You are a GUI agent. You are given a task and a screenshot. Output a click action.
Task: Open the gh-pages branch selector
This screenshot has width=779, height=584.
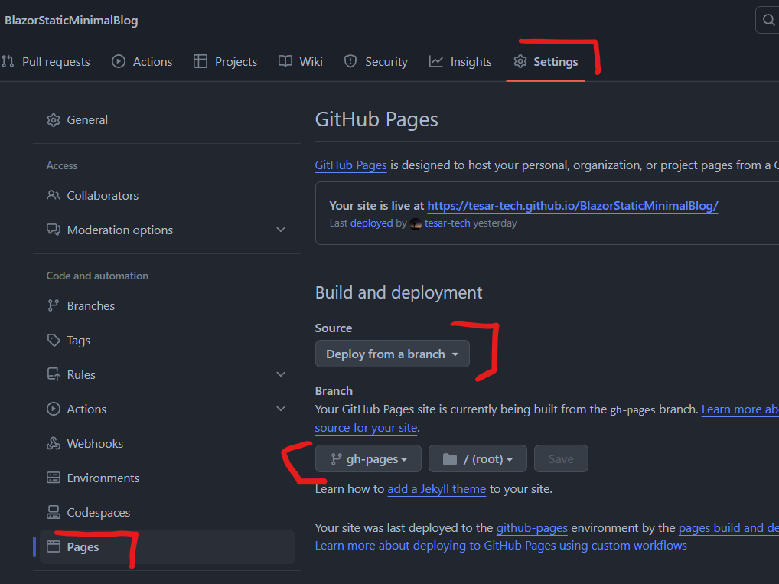367,458
